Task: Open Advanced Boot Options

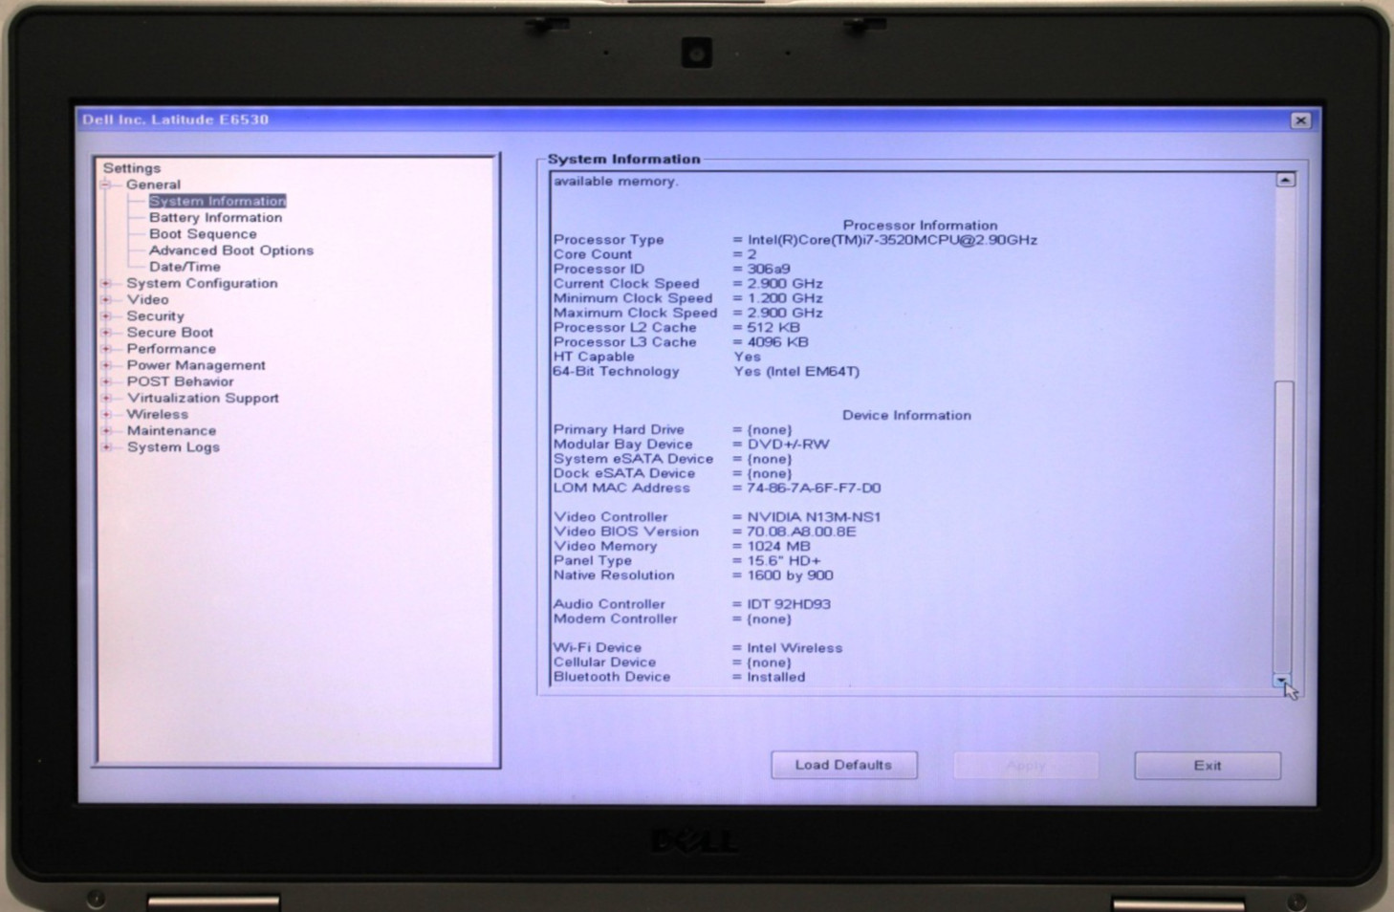Action: click(230, 250)
